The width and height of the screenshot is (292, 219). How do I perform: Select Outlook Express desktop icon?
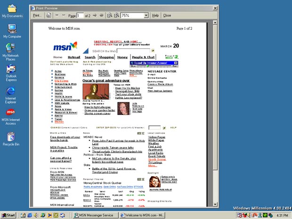(11, 73)
